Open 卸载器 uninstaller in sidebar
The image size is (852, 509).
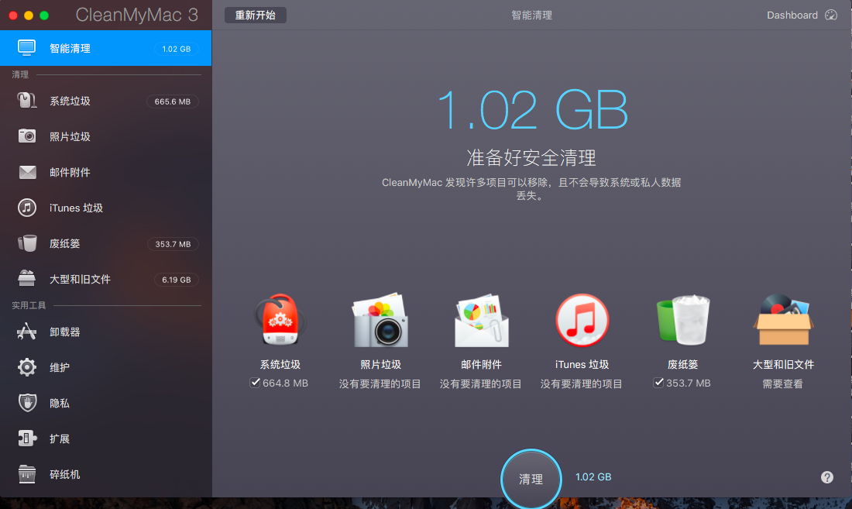tap(65, 332)
